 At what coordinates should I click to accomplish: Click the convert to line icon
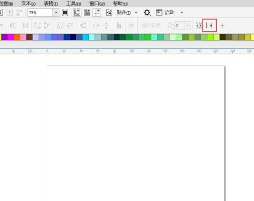pyautogui.click(x=38, y=26)
